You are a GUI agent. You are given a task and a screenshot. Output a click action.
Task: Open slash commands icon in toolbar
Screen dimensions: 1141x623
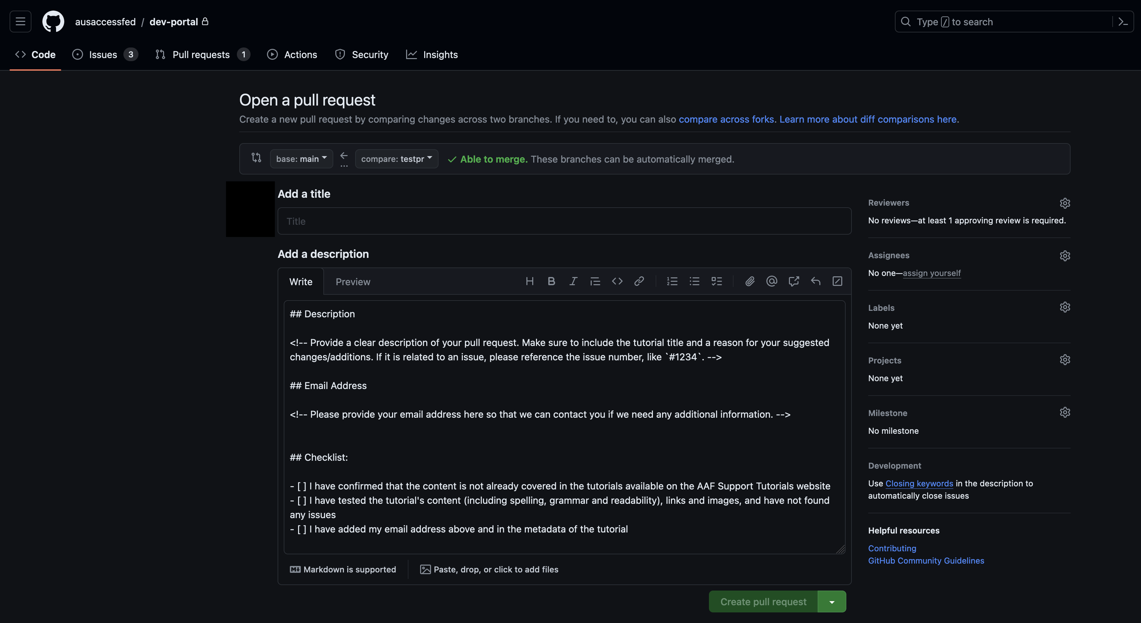[x=837, y=281]
